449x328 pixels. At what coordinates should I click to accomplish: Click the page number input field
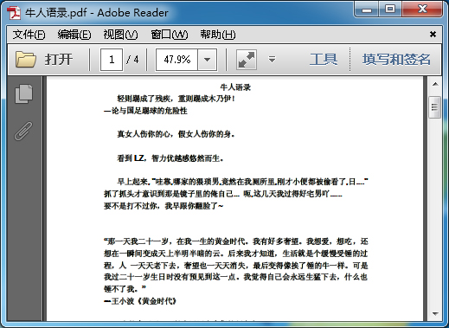(x=112, y=60)
